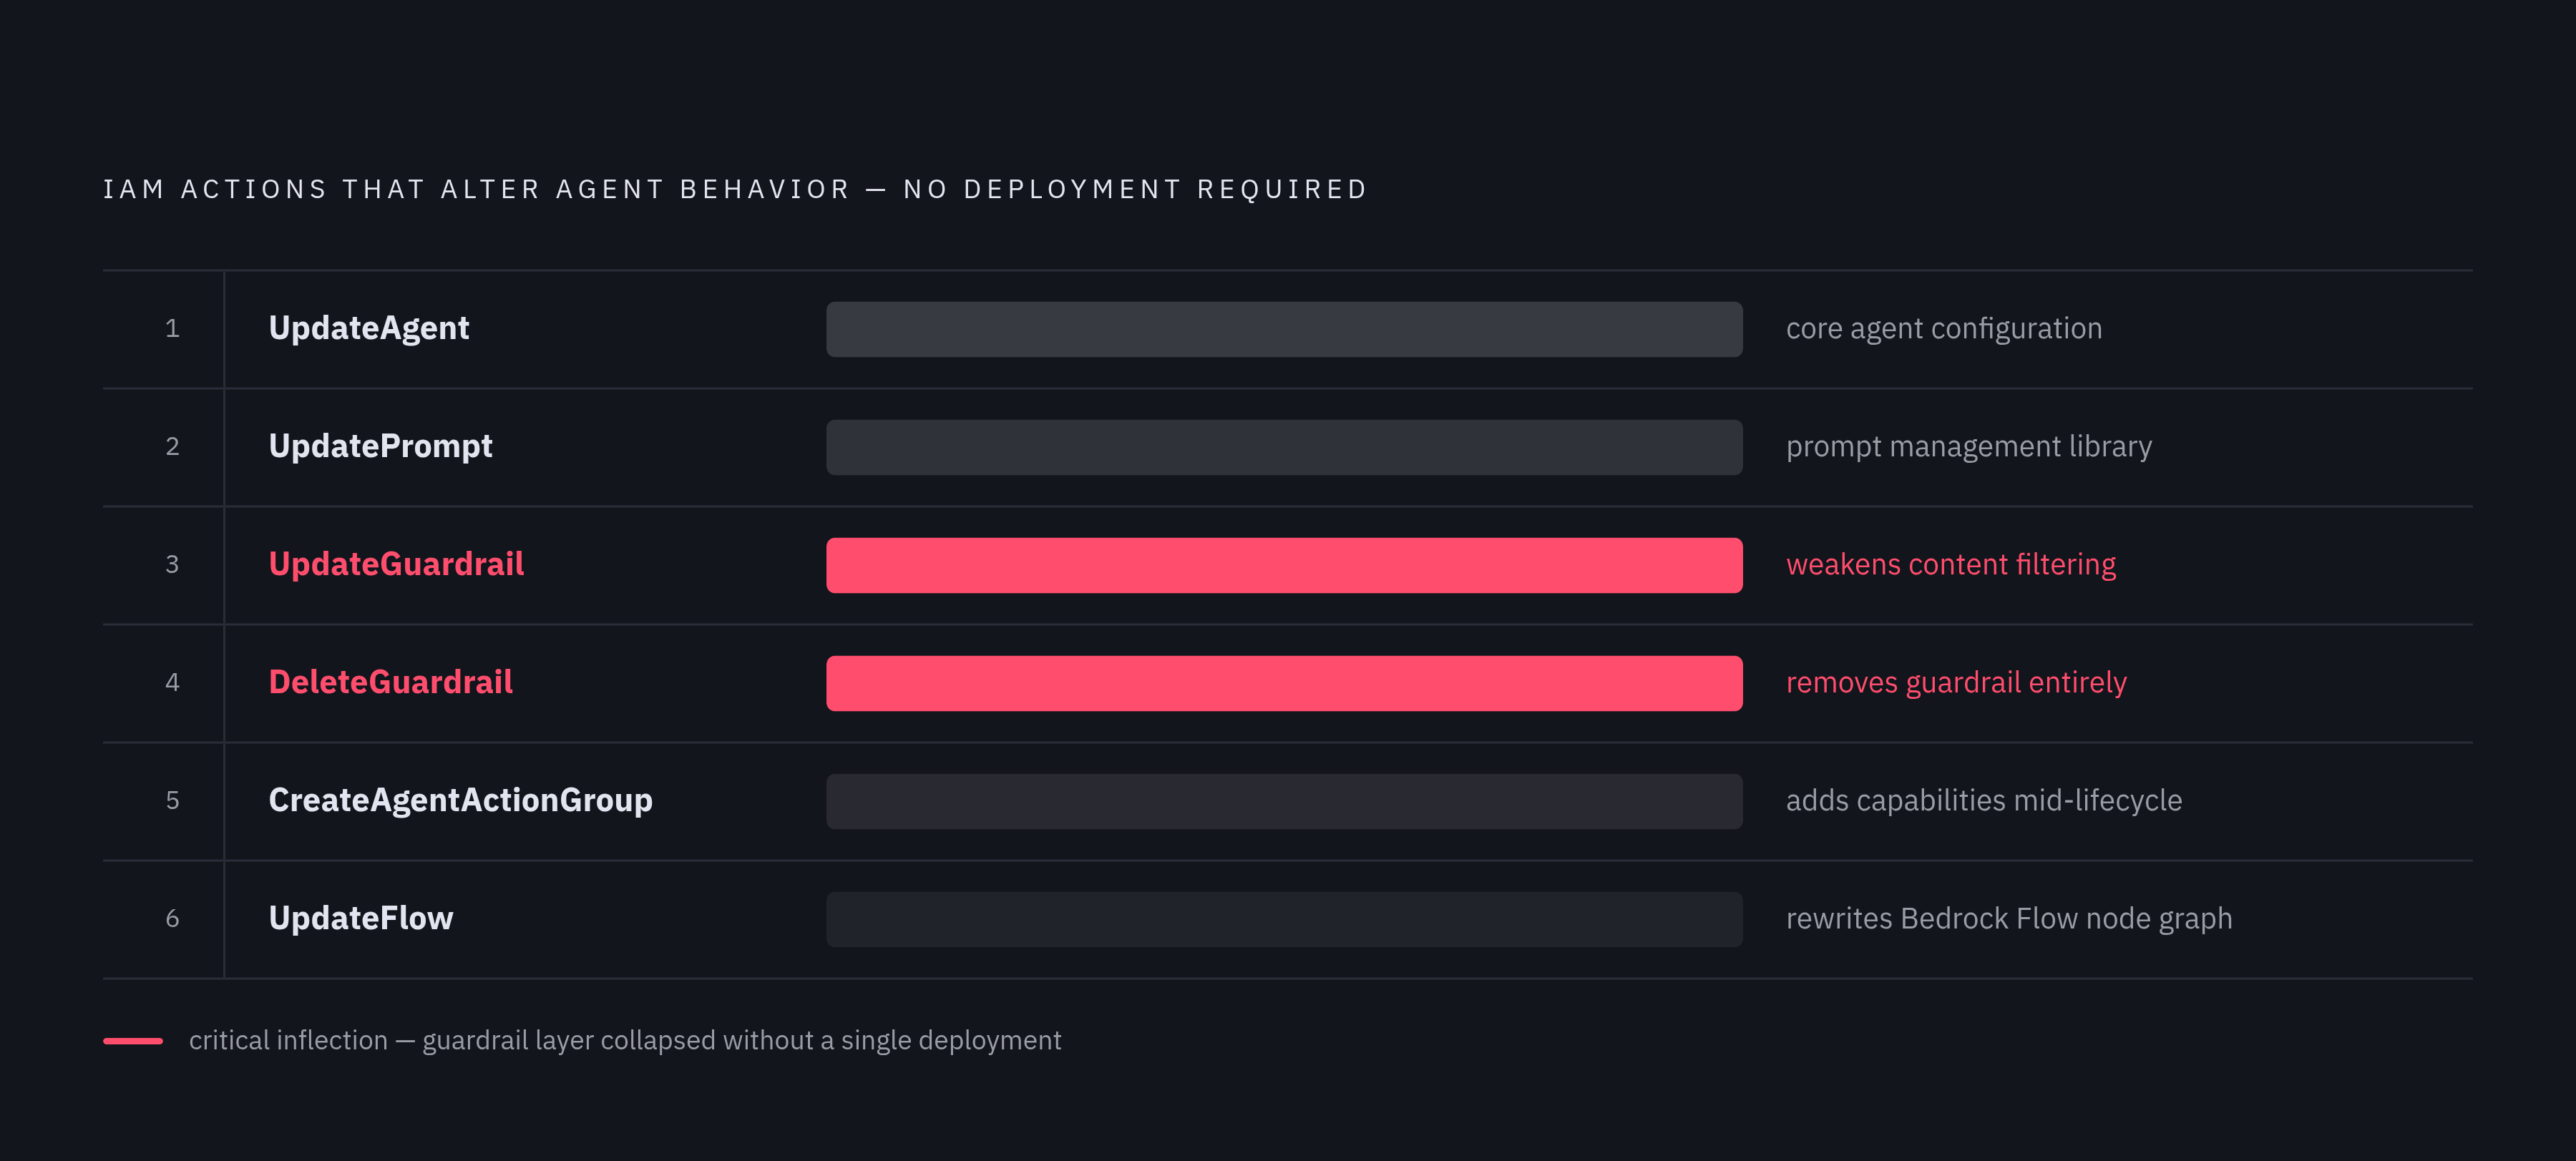
Task: Click "adds capabilities mid-lifecycle" description
Action: pyautogui.click(x=1984, y=800)
